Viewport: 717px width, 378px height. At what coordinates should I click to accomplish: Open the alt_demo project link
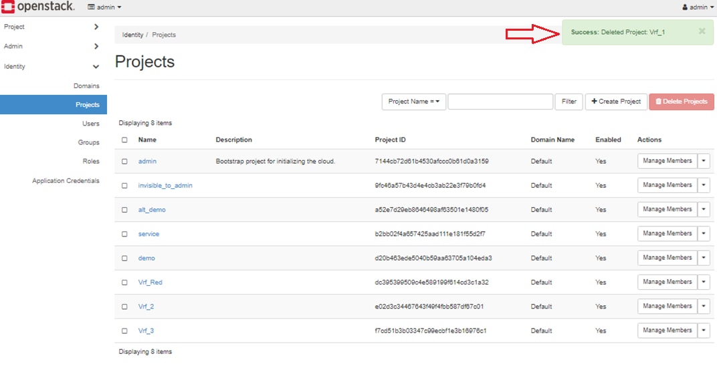click(x=152, y=210)
